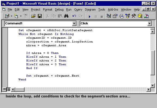Open Find with the binoculars icon
The width and height of the screenshot is (157, 108).
point(66,16)
